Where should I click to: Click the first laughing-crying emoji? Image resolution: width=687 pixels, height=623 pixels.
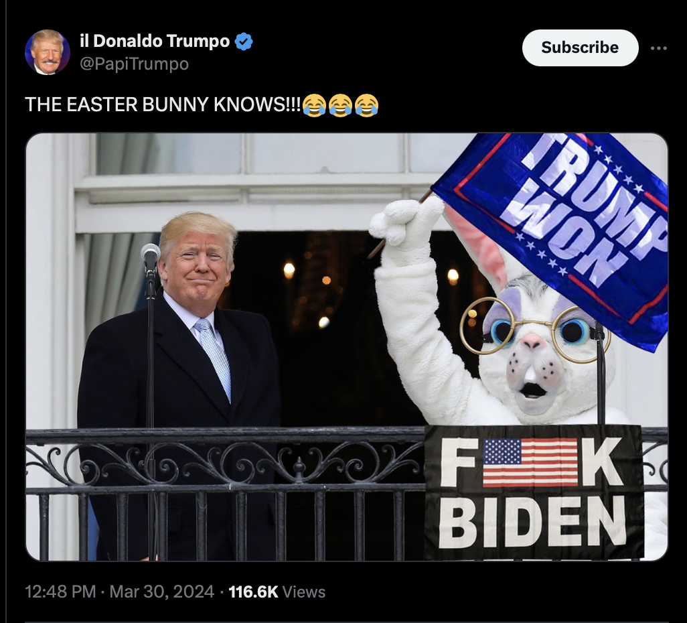coord(314,105)
